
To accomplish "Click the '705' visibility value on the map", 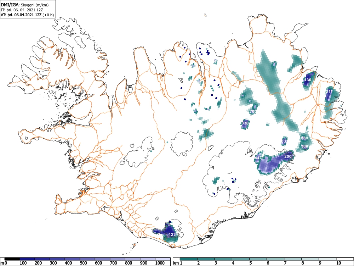I will pos(253,111).
